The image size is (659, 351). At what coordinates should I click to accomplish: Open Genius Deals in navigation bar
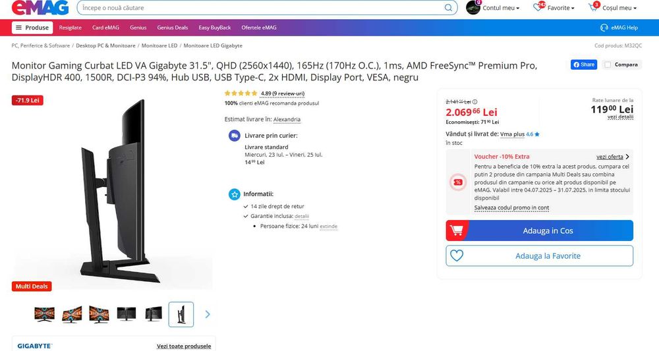(172, 27)
